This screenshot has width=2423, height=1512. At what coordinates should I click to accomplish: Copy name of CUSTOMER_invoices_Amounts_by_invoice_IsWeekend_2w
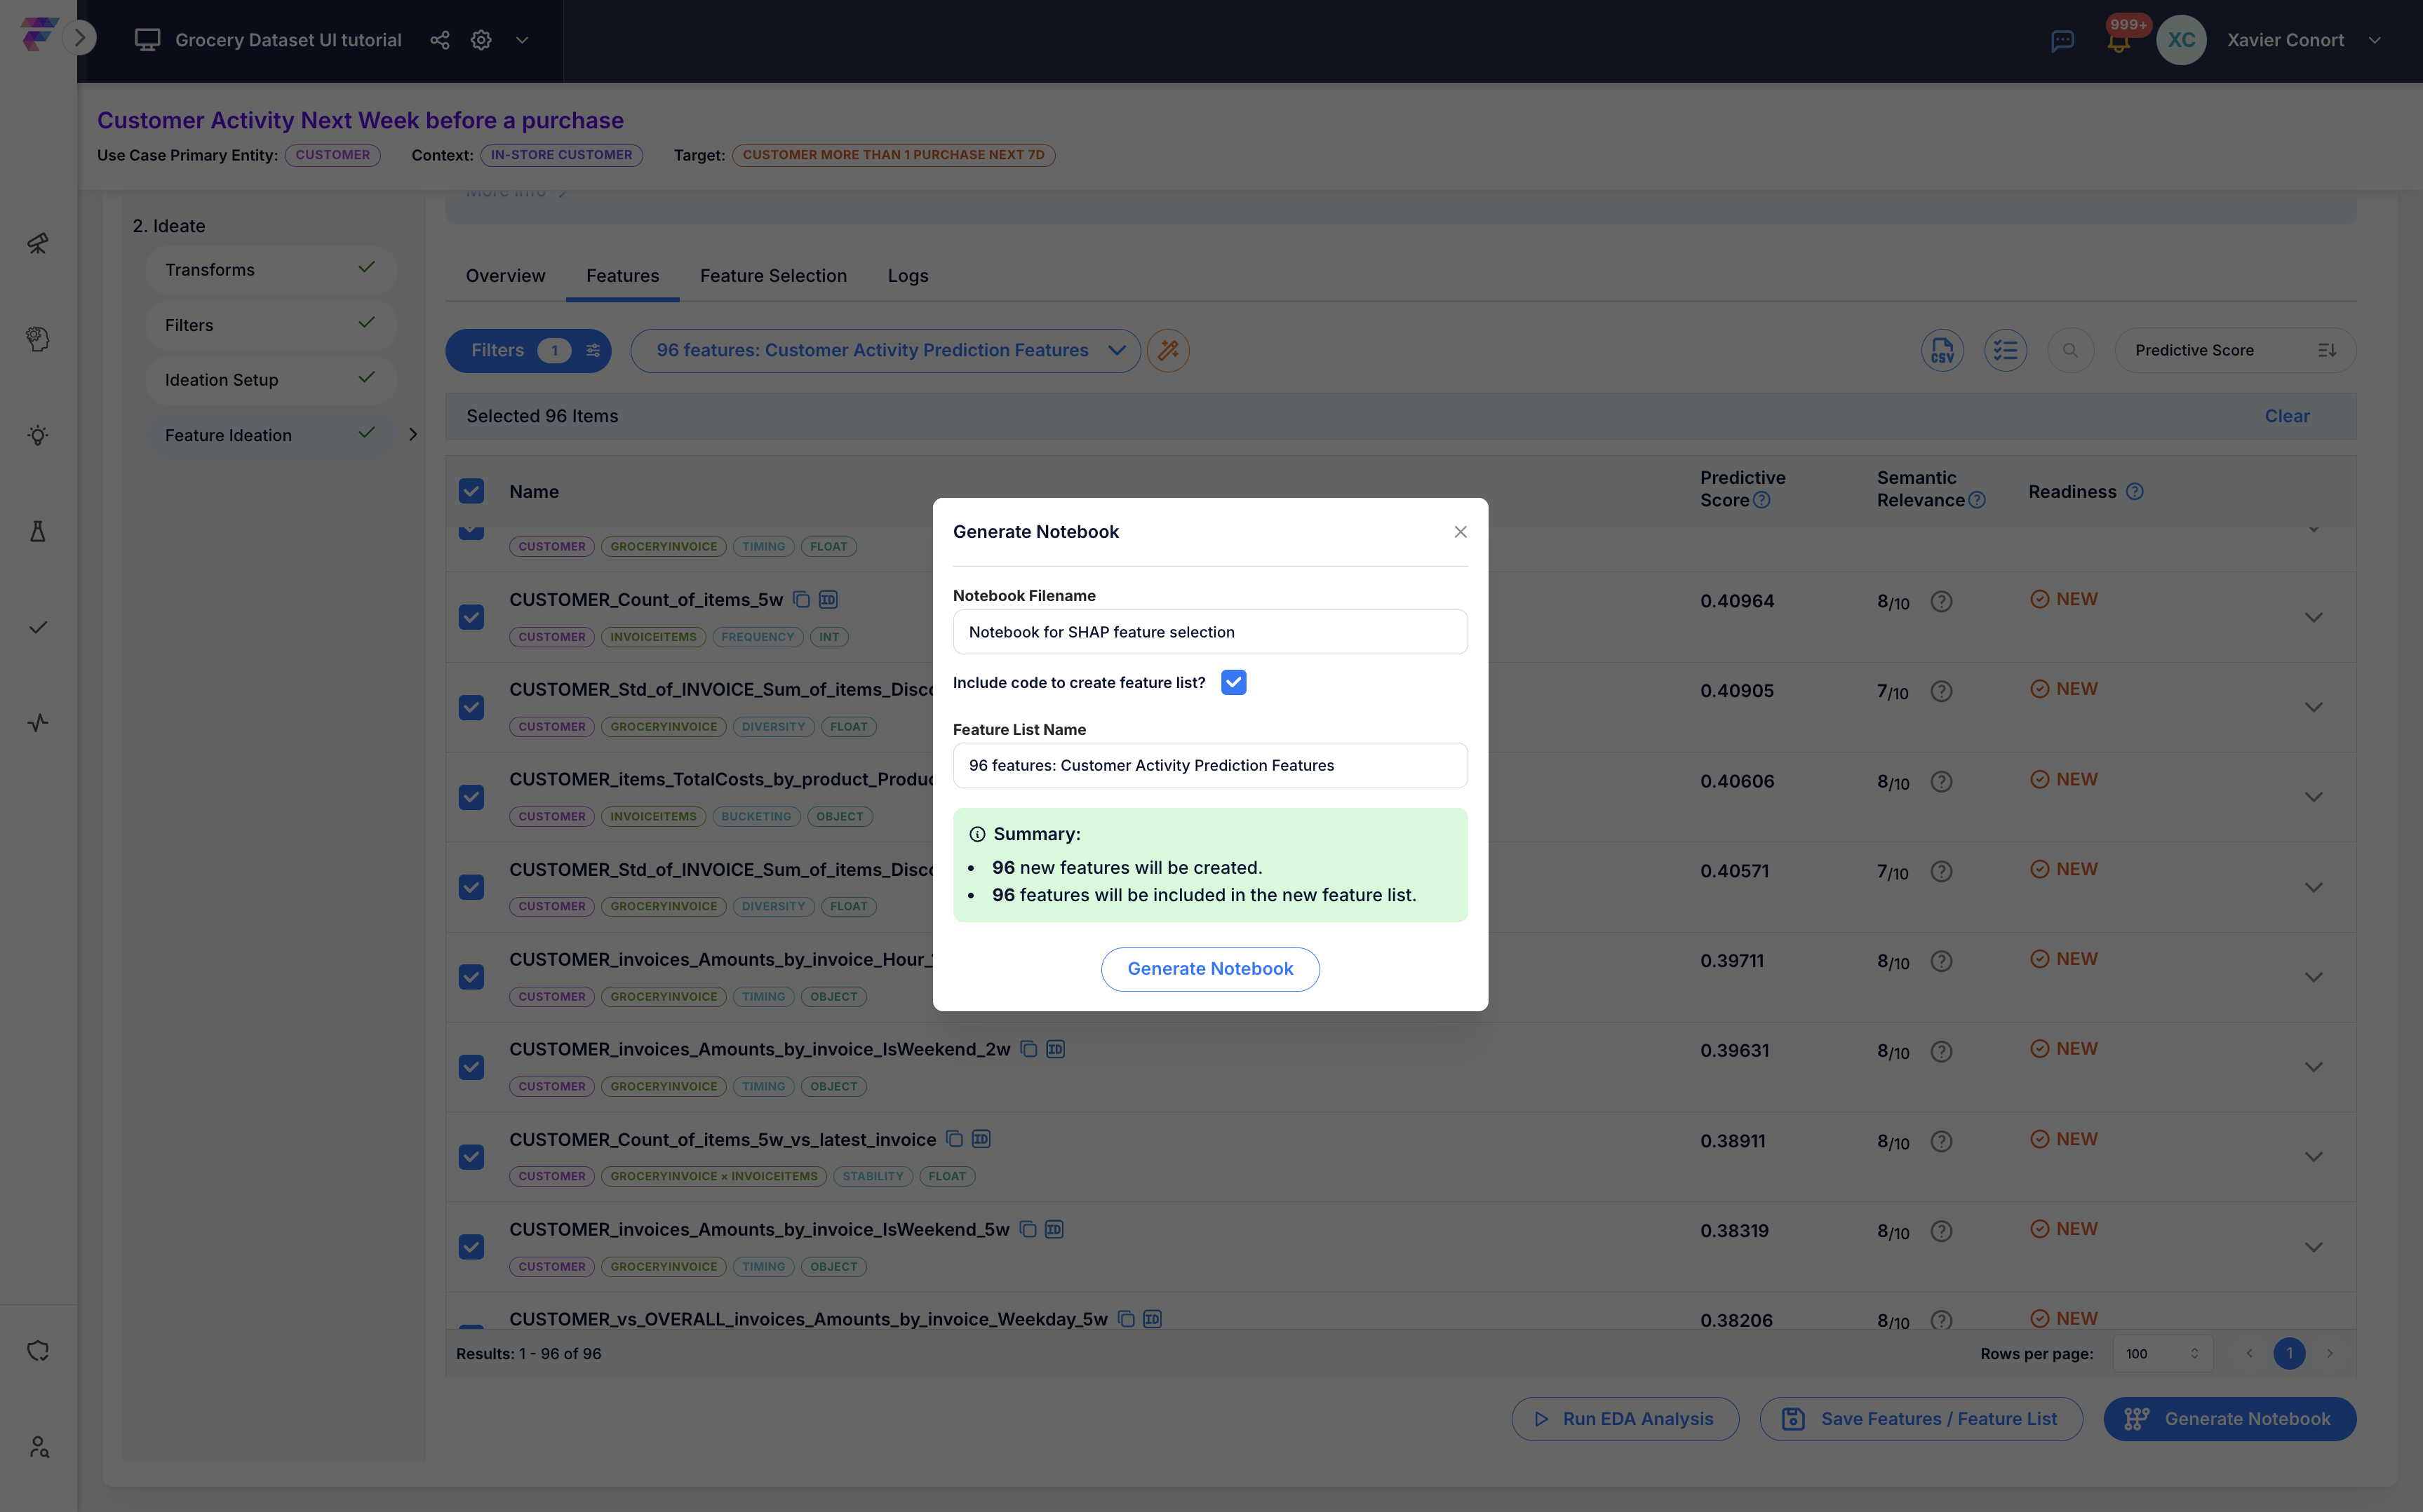click(x=1028, y=1049)
